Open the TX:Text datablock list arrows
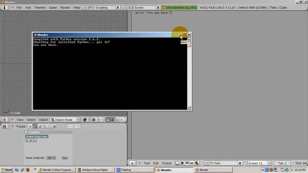308x173 pixels. tap(206, 163)
